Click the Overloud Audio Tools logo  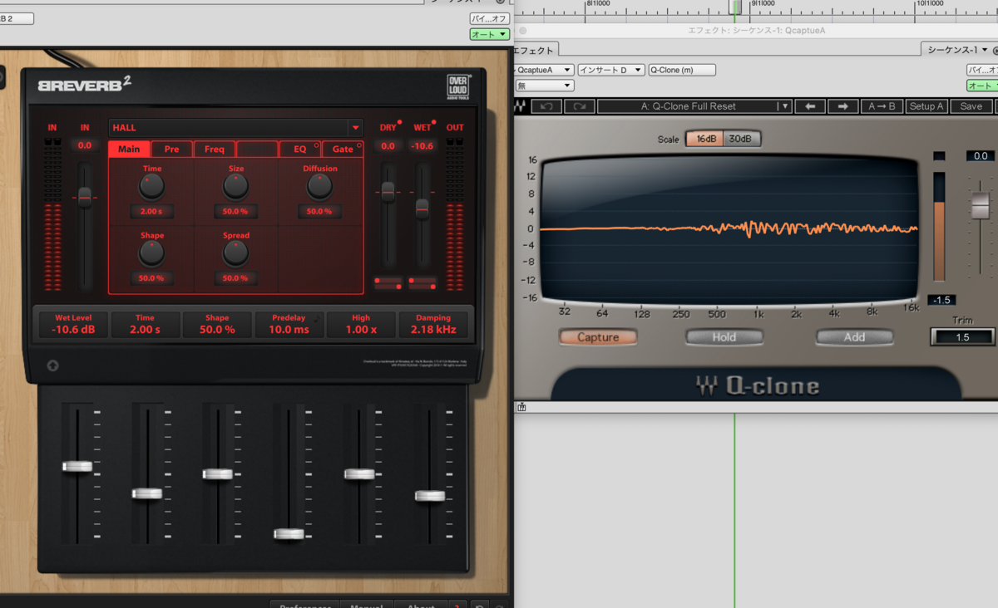(x=458, y=87)
